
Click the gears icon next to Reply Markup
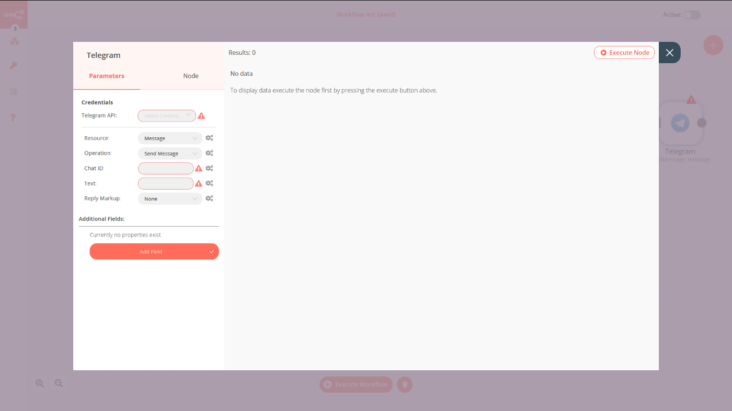point(209,199)
